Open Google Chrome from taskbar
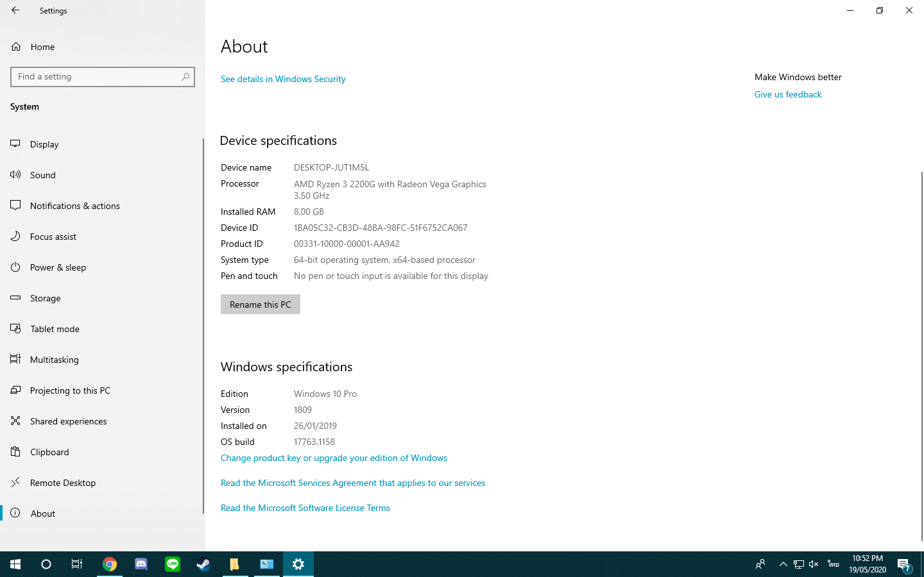The height and width of the screenshot is (577, 924). (110, 564)
